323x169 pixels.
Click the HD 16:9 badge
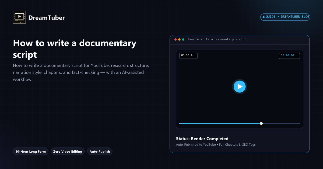coord(188,56)
